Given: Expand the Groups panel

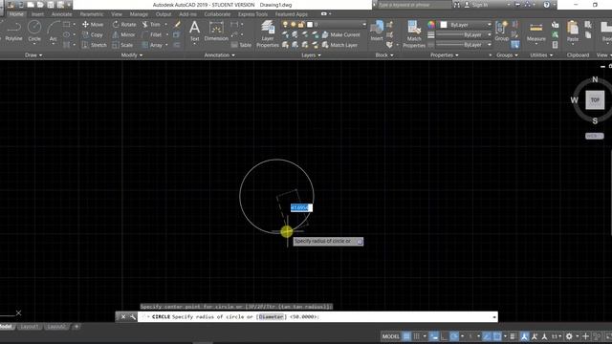Looking at the screenshot, I should click(x=507, y=55).
